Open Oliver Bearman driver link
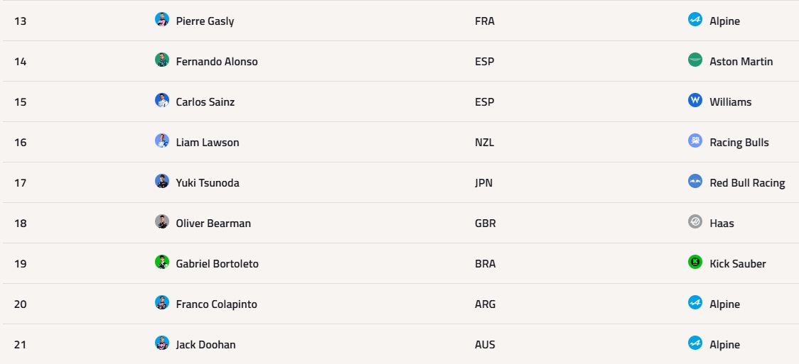The image size is (799, 364). tap(213, 224)
